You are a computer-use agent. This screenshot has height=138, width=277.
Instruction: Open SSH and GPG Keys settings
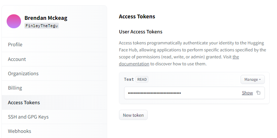(55, 117)
